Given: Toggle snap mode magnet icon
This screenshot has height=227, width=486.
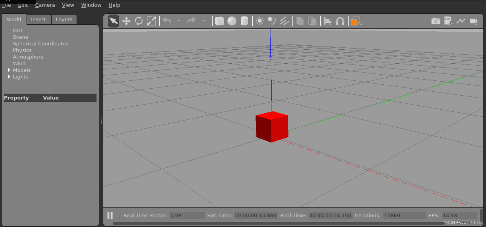Looking at the screenshot, I should pos(340,21).
